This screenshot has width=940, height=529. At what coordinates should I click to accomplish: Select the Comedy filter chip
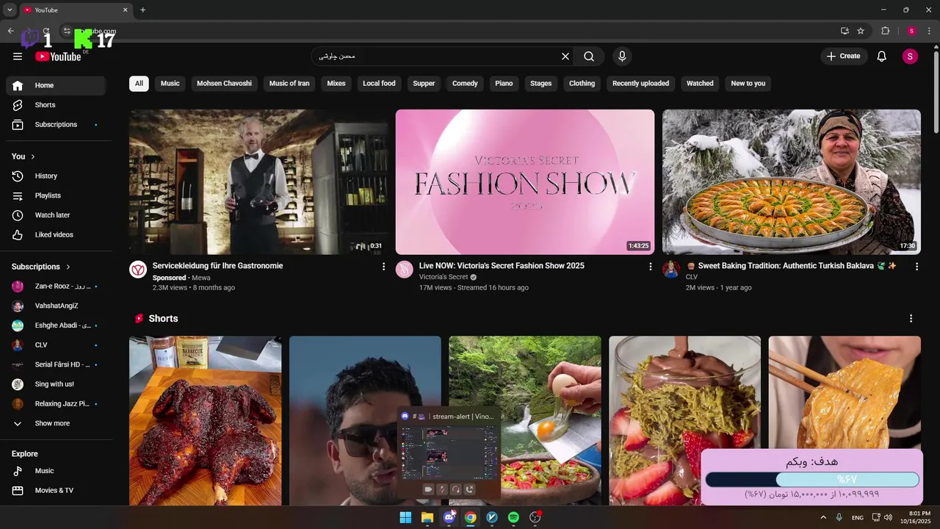(x=465, y=84)
